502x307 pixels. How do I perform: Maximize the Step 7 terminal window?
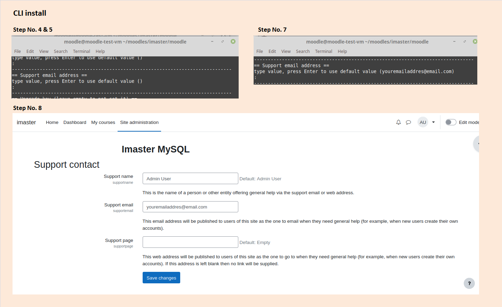click(x=465, y=41)
